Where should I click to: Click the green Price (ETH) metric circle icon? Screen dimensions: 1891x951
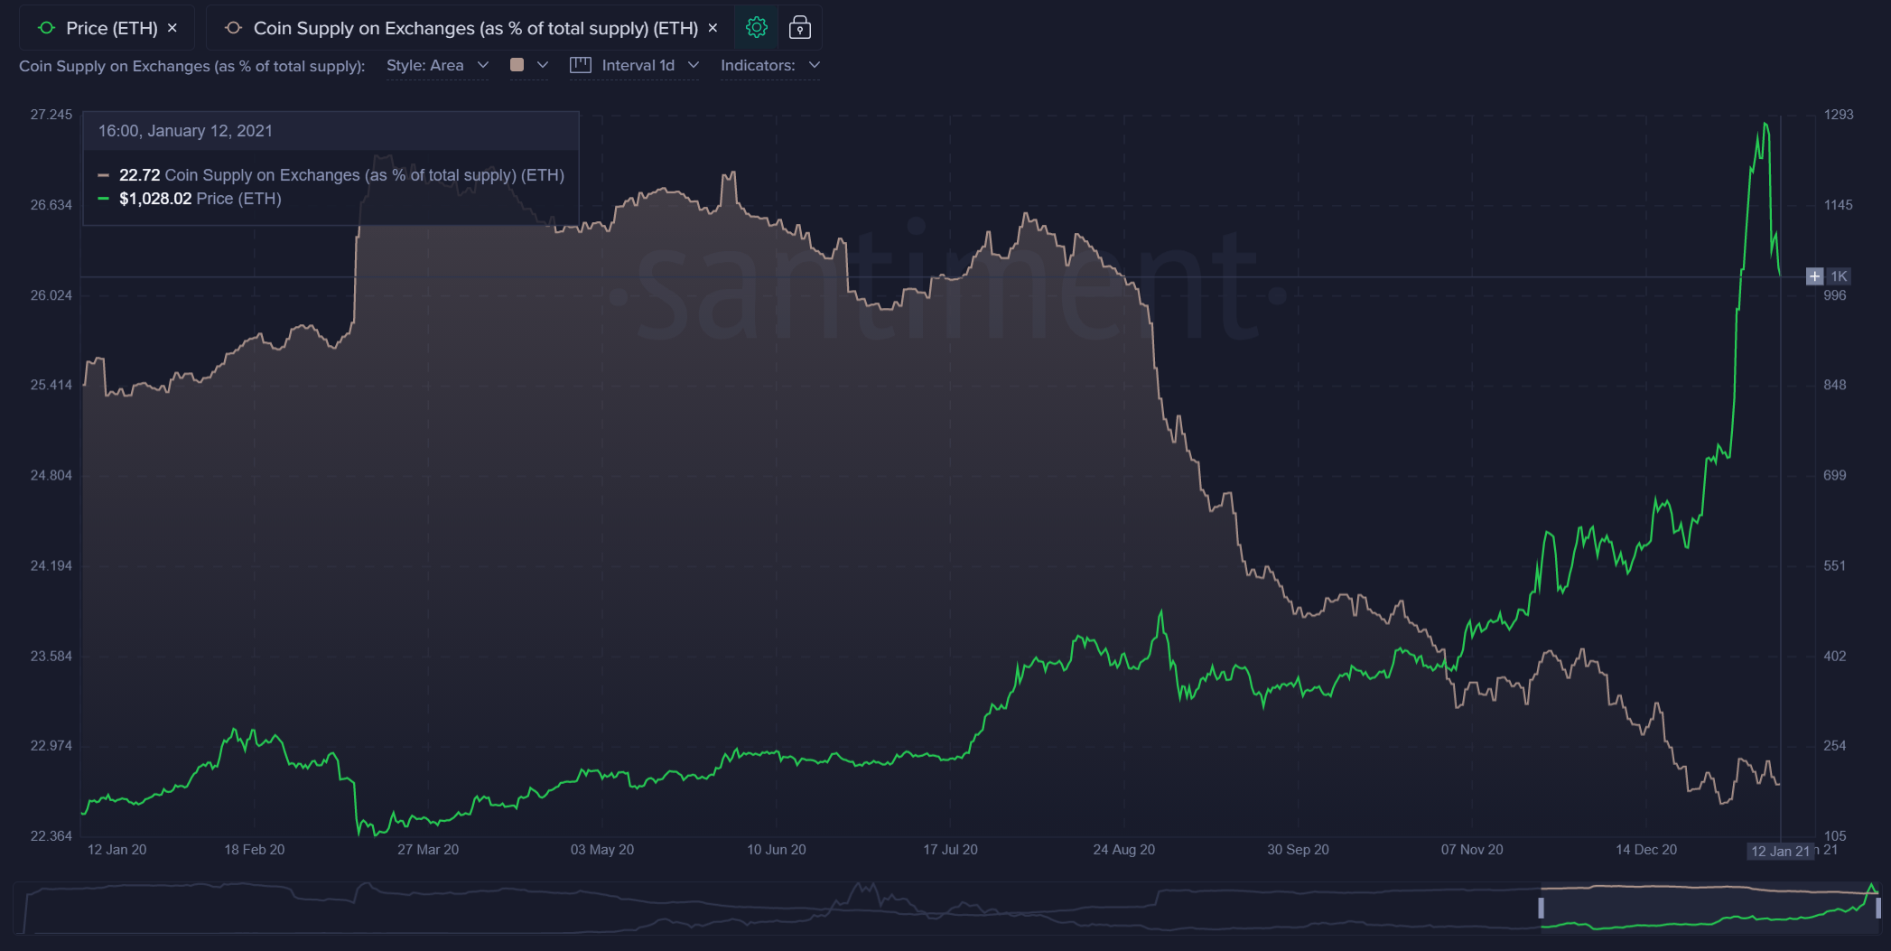coord(47,28)
